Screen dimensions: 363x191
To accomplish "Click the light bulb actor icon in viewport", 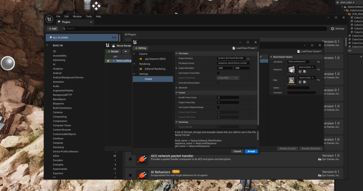I will pyautogui.click(x=87, y=5).
